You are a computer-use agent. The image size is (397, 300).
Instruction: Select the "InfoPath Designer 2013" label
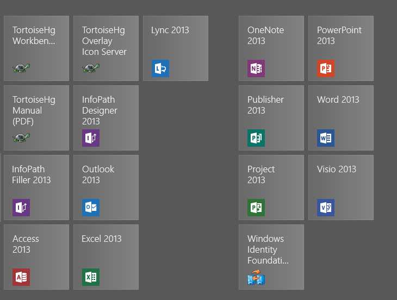click(x=100, y=110)
